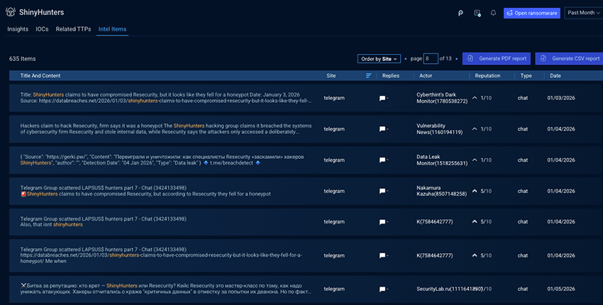Viewport: 603px width, 305px height.
Task: Open the report icon beside the bell
Action: pos(477,13)
